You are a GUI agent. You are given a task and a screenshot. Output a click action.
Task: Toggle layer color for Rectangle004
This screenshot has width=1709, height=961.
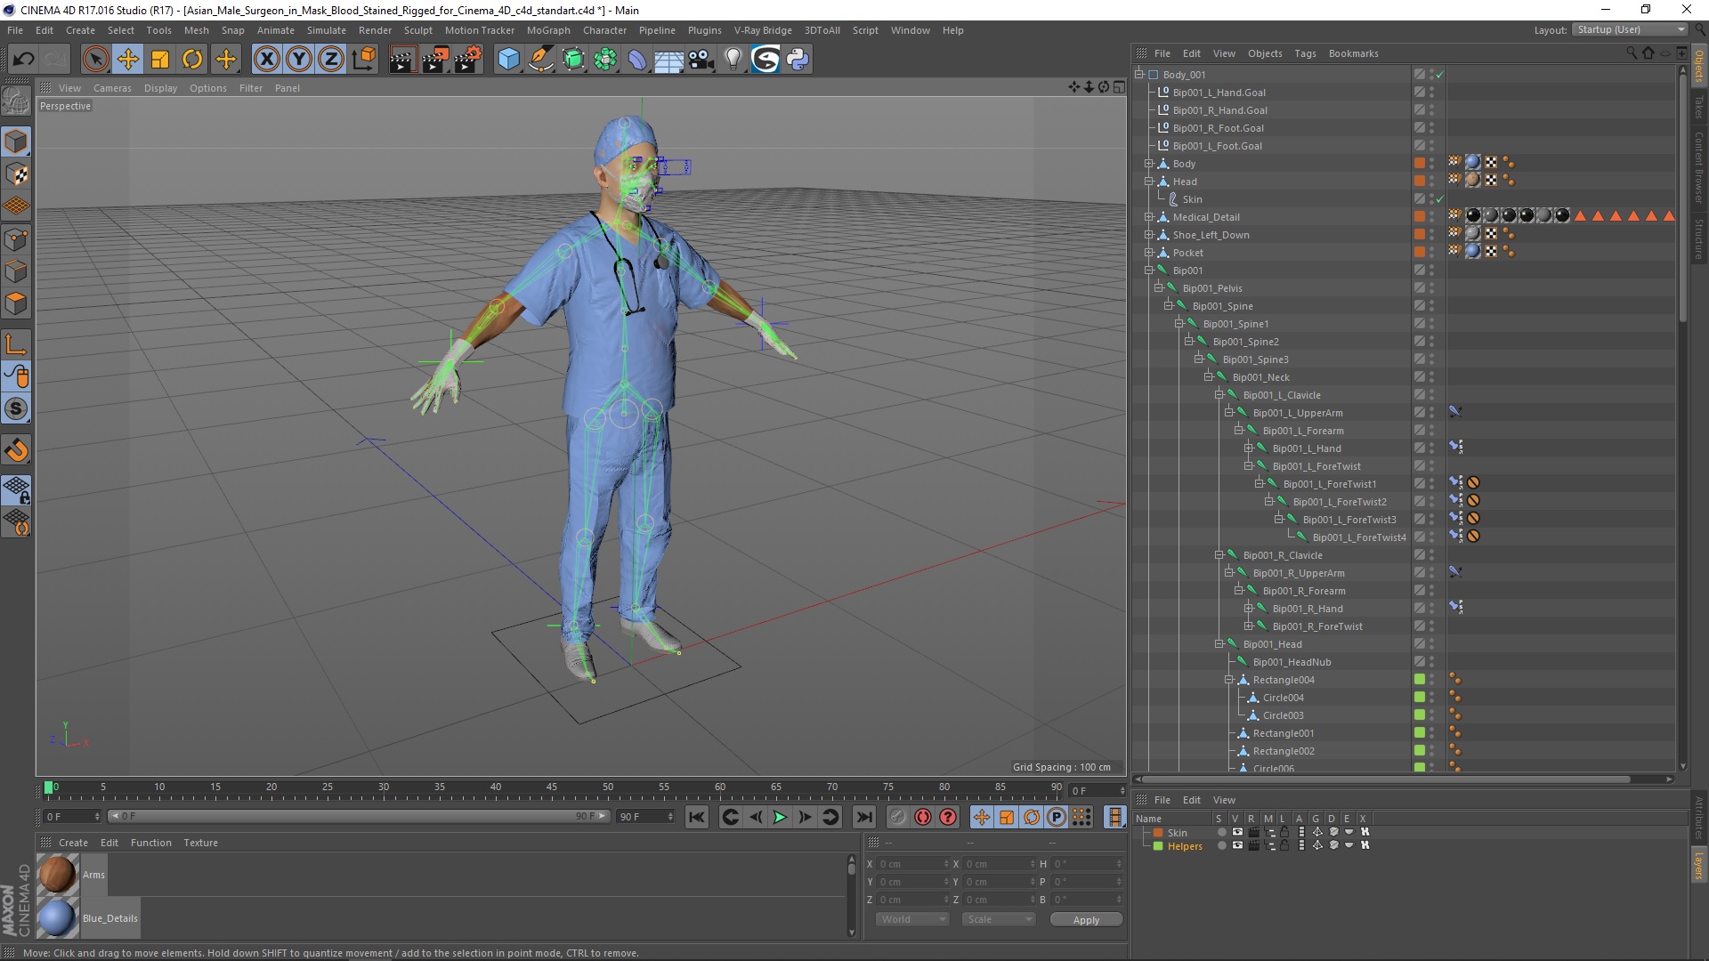(x=1420, y=680)
